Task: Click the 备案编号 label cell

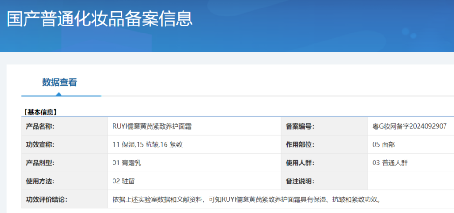Action: 324,126
